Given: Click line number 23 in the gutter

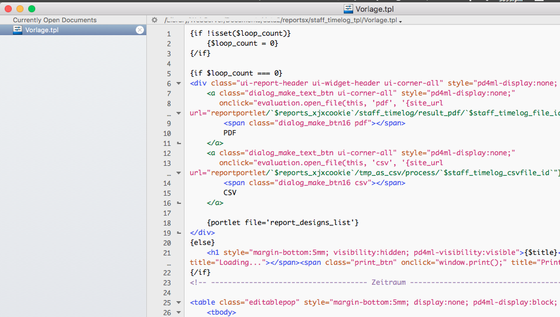Looking at the screenshot, I should [167, 283].
